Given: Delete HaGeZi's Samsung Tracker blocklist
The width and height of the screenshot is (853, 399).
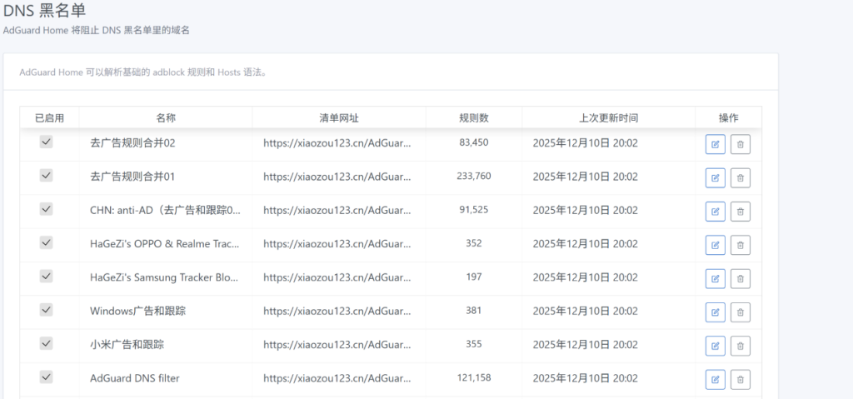Looking at the screenshot, I should click(741, 278).
